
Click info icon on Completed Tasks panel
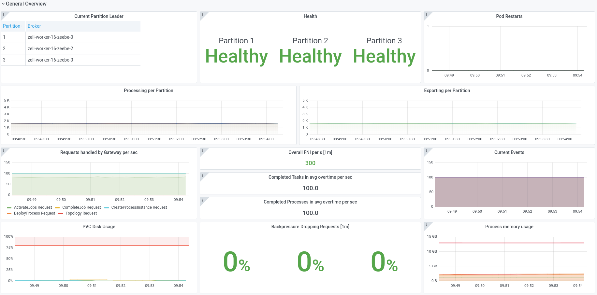click(203, 176)
